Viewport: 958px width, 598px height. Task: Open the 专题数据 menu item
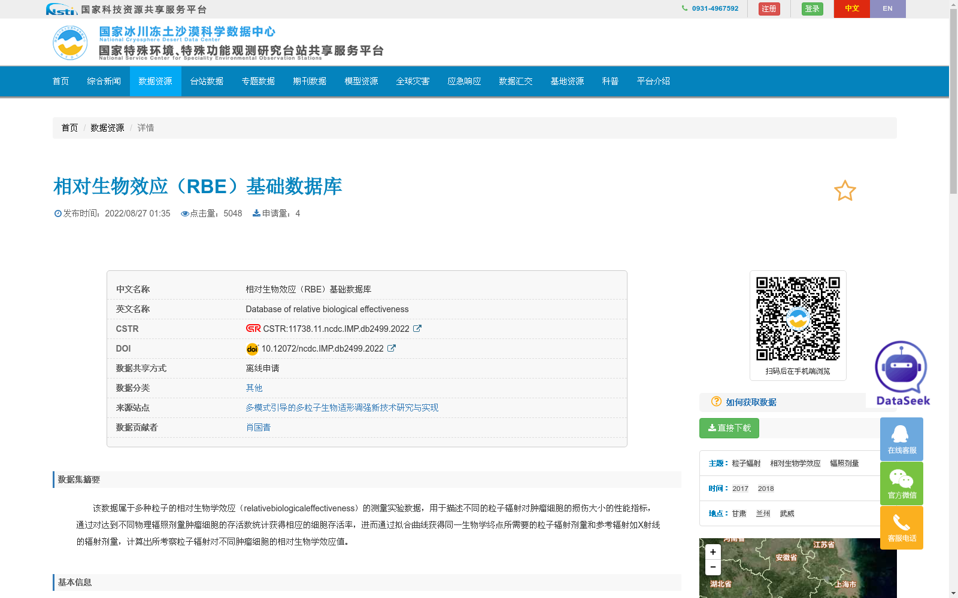point(259,81)
